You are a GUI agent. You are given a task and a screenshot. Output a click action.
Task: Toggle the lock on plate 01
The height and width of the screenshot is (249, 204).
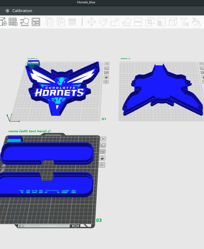click(x=106, y=77)
